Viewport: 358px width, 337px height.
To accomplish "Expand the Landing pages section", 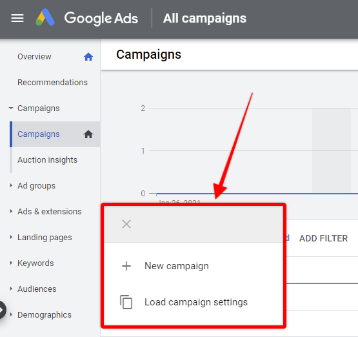I will (x=11, y=237).
